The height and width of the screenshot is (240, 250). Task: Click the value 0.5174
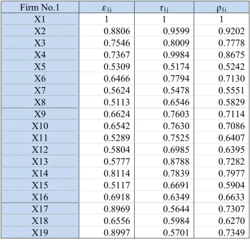point(176,67)
